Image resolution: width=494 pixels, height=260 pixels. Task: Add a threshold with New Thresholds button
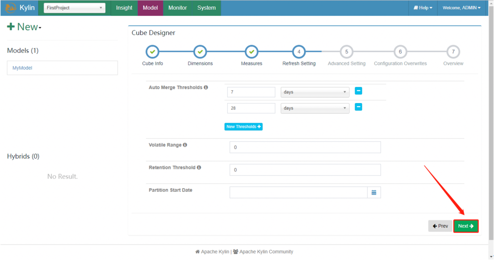(243, 126)
